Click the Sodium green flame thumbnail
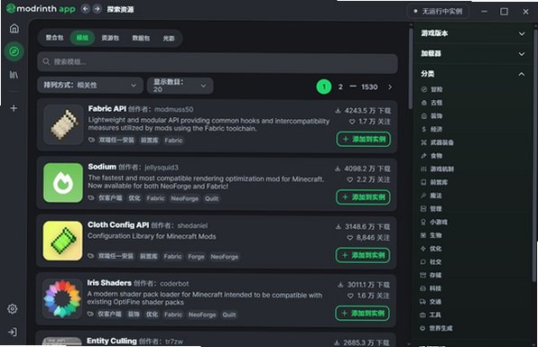The image size is (538, 347). click(x=63, y=183)
